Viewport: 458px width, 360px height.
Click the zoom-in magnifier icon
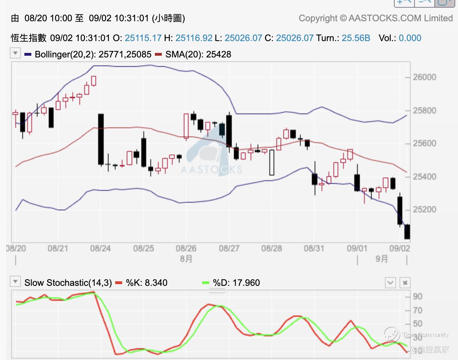click(404, 3)
